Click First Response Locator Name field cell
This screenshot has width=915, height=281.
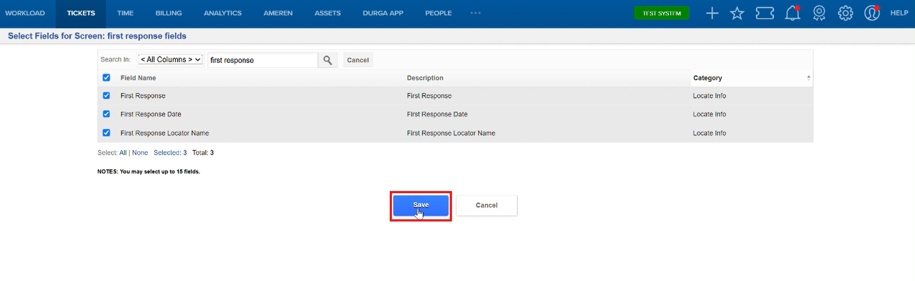165,133
